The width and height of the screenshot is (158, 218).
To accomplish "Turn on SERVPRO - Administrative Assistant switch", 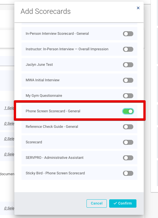I will (x=128, y=158).
